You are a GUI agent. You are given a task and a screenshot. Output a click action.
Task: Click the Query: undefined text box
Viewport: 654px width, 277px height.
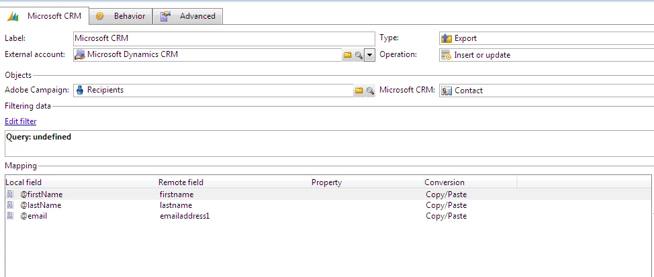(329, 144)
